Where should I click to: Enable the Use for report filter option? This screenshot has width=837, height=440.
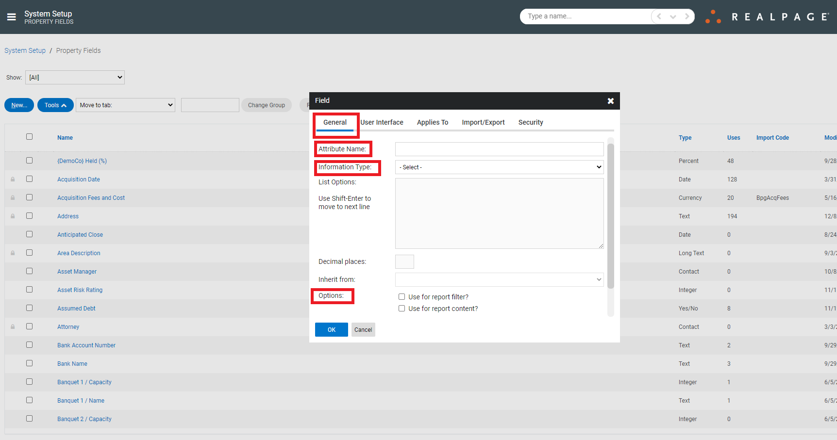402,296
